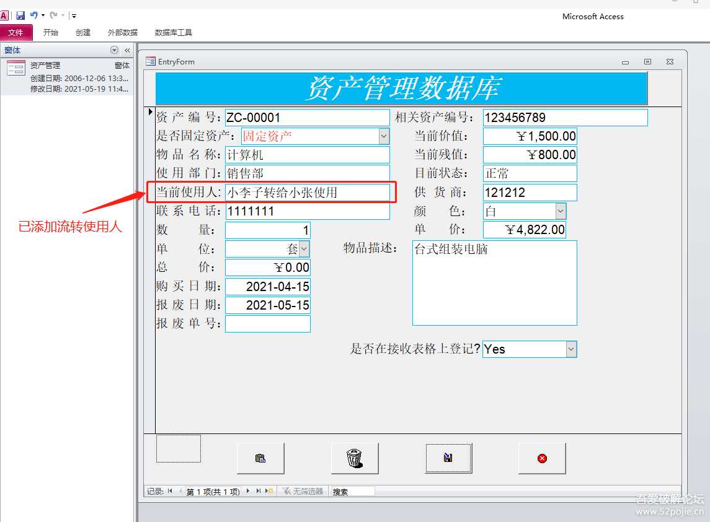This screenshot has width=710, height=522.
Task: Click the 目前状态 field 正常
Action: [x=530, y=174]
